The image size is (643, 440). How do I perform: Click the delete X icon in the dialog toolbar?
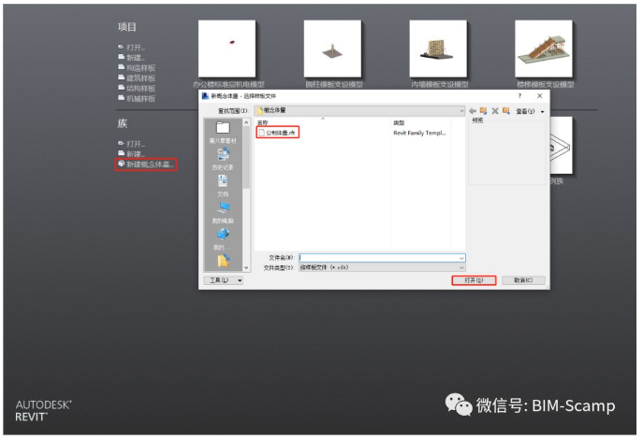[x=495, y=111]
